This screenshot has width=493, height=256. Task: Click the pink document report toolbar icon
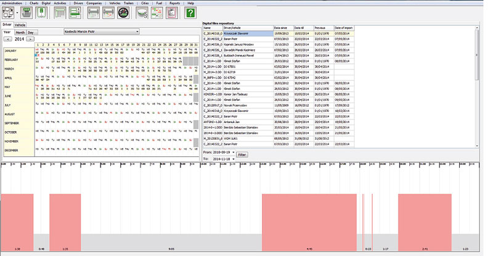(172, 13)
